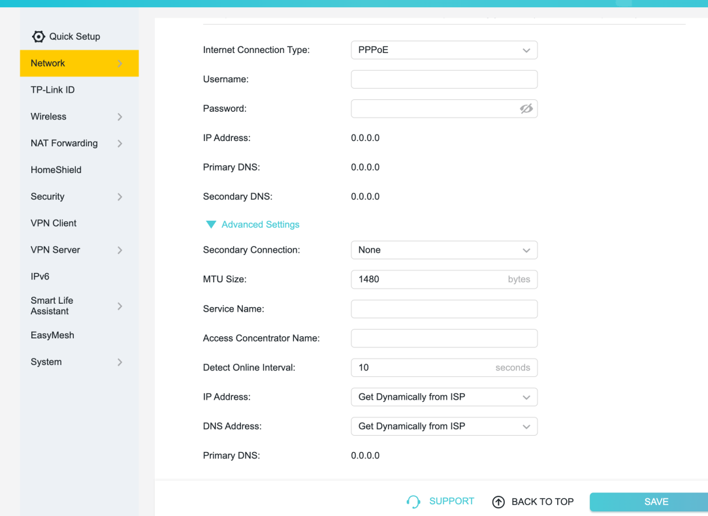708x516 pixels.
Task: Open DNS Address Get Dynamically dropdown
Action: coord(444,427)
